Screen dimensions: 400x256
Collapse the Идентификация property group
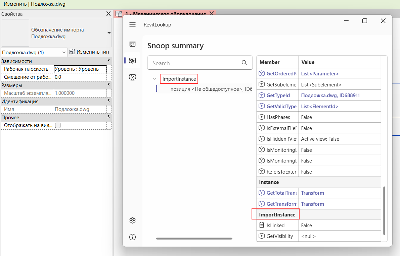[x=109, y=101]
